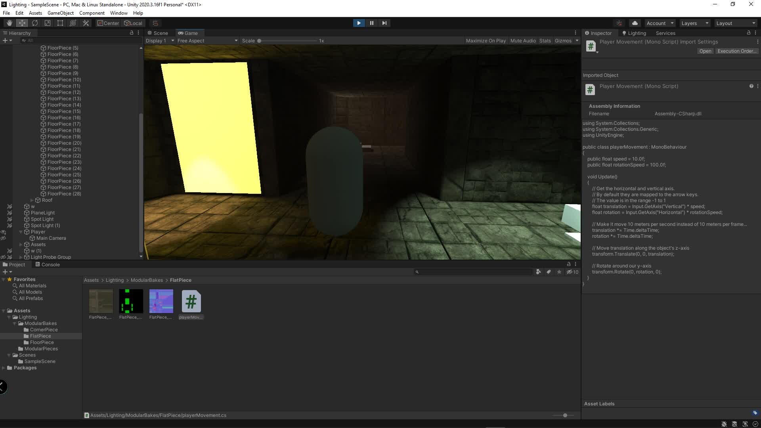Screen dimensions: 761x428
Task: Expand the Roof item in the Hierarchy
Action: 32,200
